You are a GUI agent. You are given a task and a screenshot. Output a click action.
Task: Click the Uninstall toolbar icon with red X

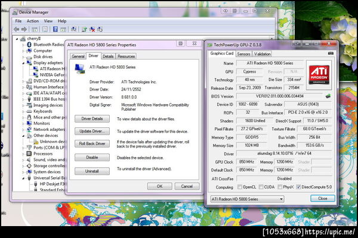click(x=92, y=29)
